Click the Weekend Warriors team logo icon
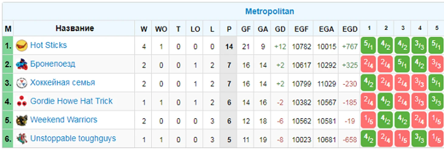Viewport: 444px width, 149px height. (x=22, y=120)
